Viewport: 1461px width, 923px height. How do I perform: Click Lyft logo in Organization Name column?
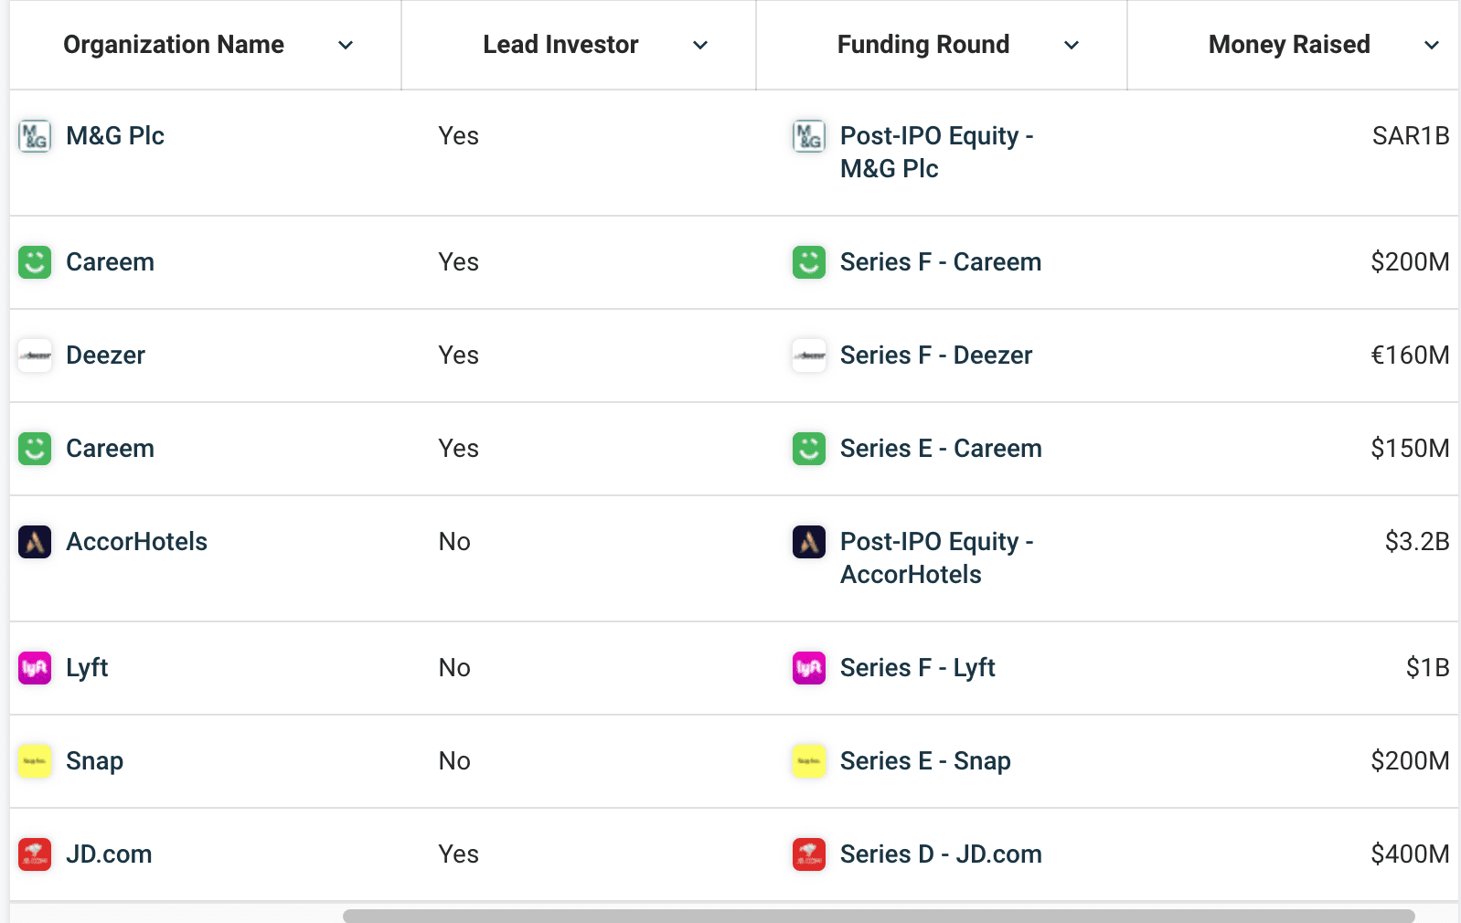click(x=35, y=668)
